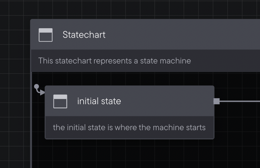Click the arrowhead pointing to initial state

coord(42,93)
